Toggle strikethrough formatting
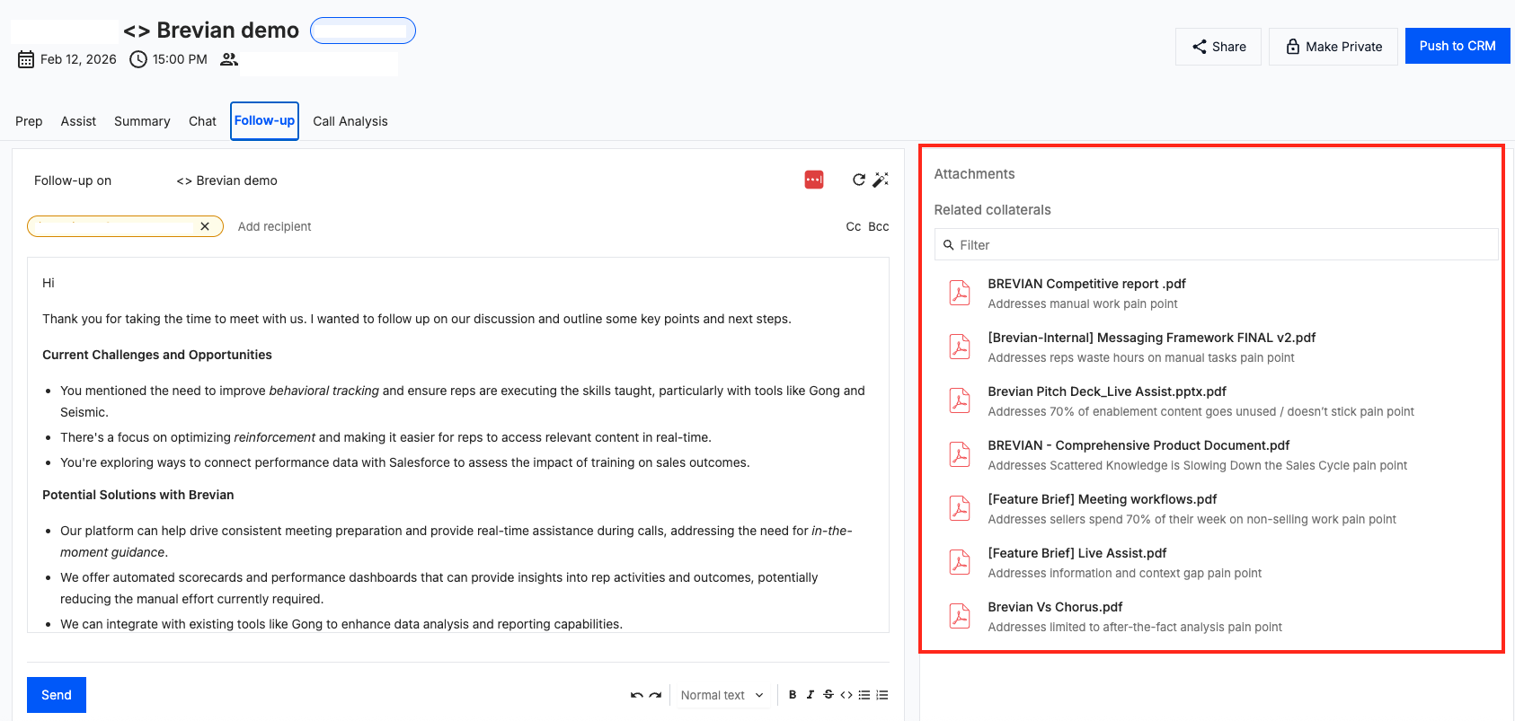This screenshot has height=721, width=1515. (x=828, y=695)
